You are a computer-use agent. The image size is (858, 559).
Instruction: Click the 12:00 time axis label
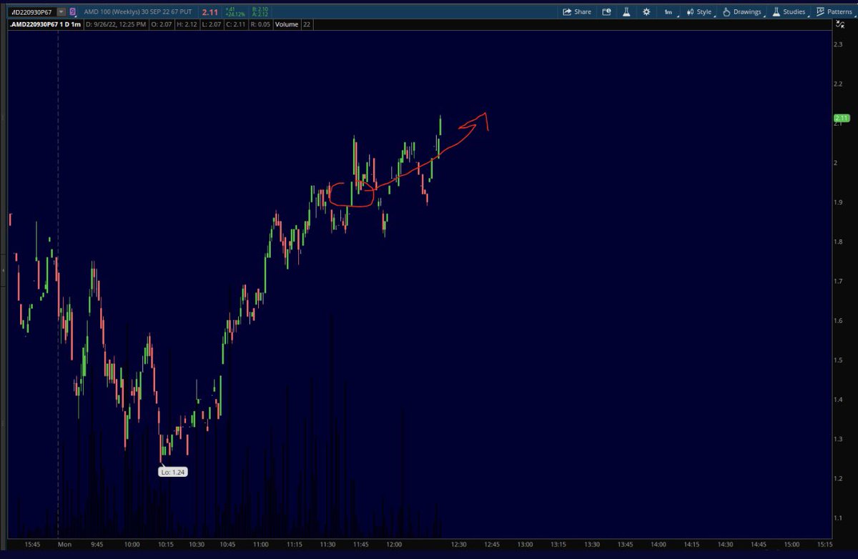click(x=394, y=544)
